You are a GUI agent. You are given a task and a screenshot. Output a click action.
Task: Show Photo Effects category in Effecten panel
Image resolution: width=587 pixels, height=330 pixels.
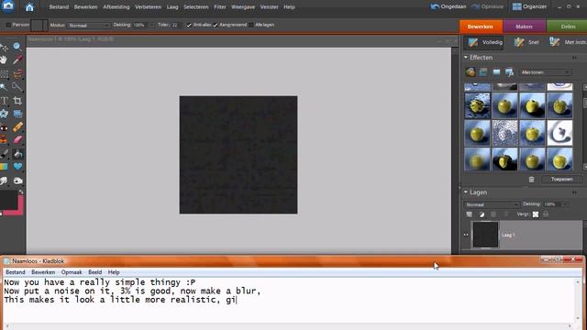coord(496,71)
